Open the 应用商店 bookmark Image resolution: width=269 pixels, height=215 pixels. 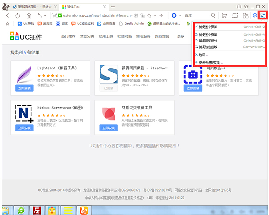pyautogui.click(x=106, y=23)
